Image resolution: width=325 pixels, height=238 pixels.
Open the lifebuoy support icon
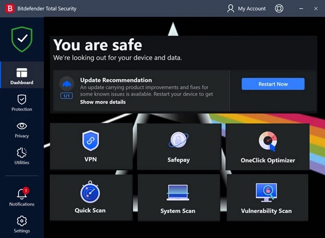279,9
